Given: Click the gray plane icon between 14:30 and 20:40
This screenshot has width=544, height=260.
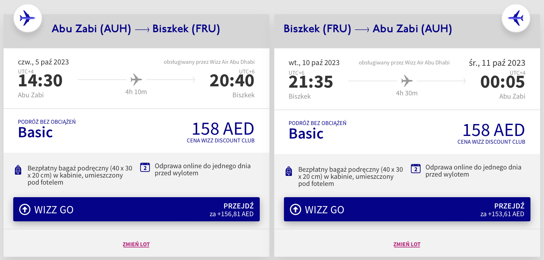Looking at the screenshot, I should click(x=136, y=79).
